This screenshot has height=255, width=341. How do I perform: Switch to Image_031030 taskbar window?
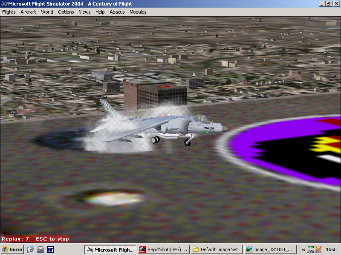[270, 249]
